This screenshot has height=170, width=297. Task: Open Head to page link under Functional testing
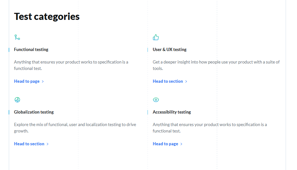[27, 81]
